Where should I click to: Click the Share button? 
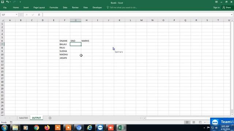coord(227,7)
